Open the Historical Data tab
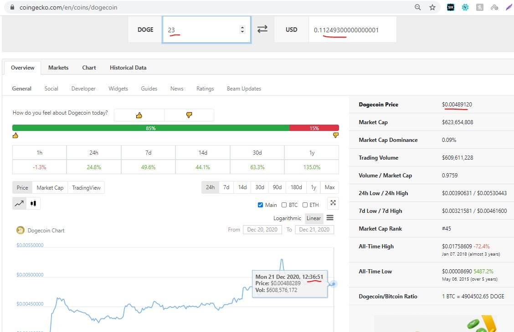 (128, 68)
